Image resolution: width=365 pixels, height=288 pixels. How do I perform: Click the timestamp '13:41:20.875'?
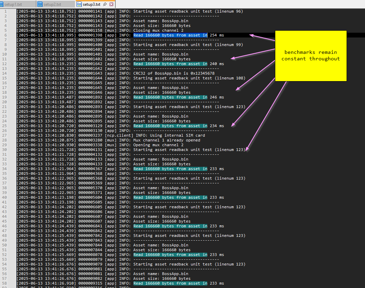click(60, 140)
